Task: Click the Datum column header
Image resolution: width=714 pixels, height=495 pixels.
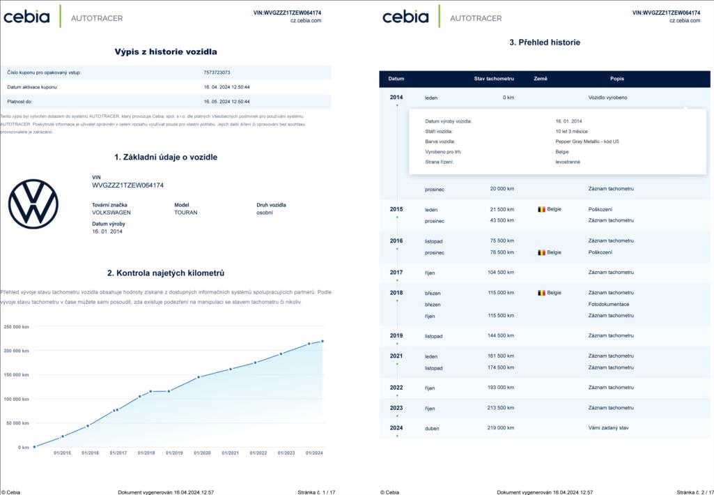Action: click(396, 79)
